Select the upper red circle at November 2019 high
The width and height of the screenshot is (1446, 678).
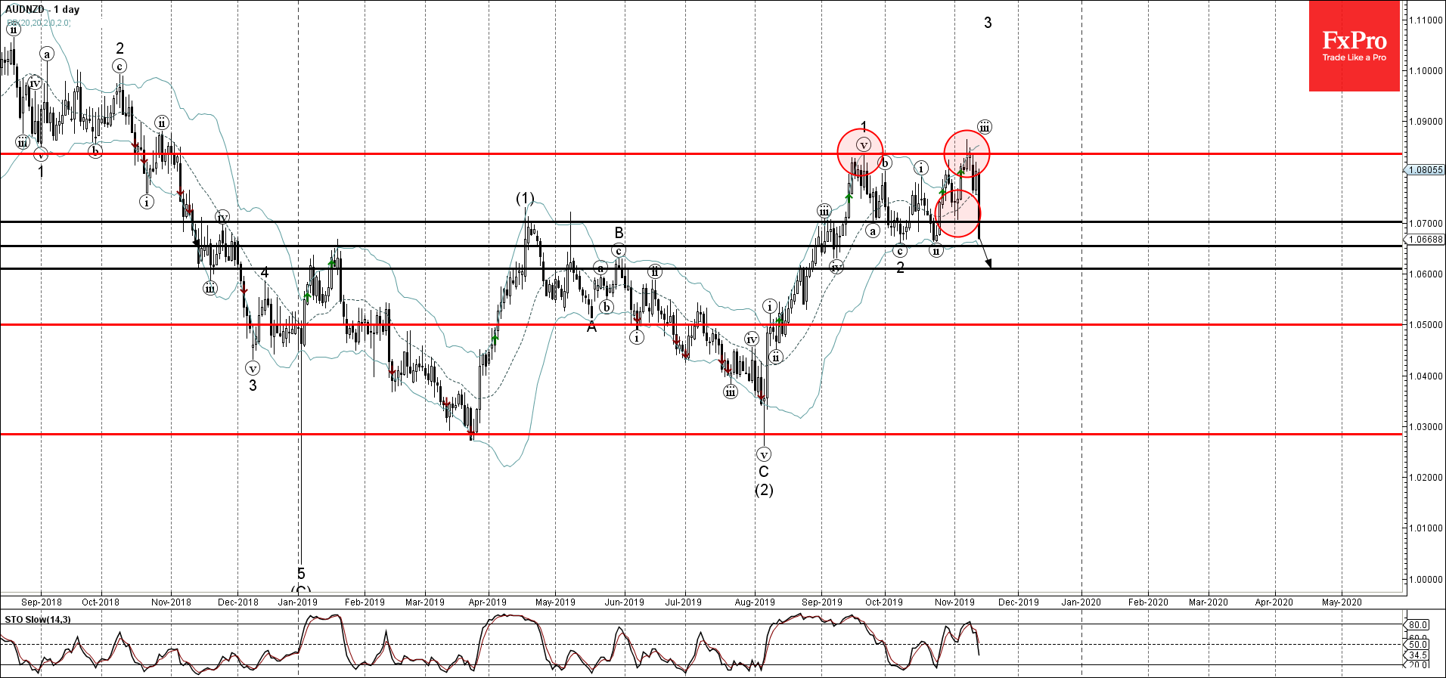click(x=967, y=154)
